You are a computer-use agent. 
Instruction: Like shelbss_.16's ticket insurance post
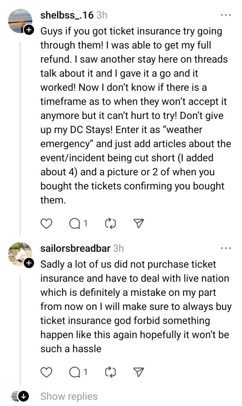[x=47, y=224]
